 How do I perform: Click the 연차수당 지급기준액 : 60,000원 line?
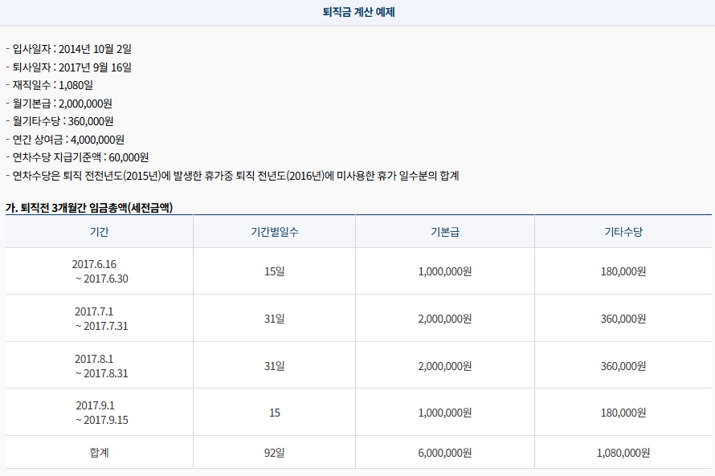point(77,157)
